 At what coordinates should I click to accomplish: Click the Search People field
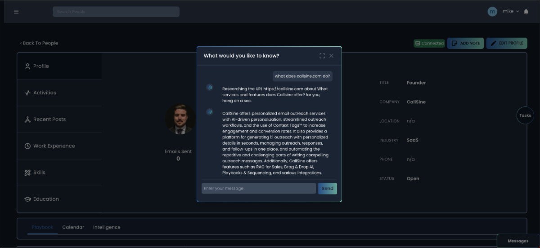[116, 12]
